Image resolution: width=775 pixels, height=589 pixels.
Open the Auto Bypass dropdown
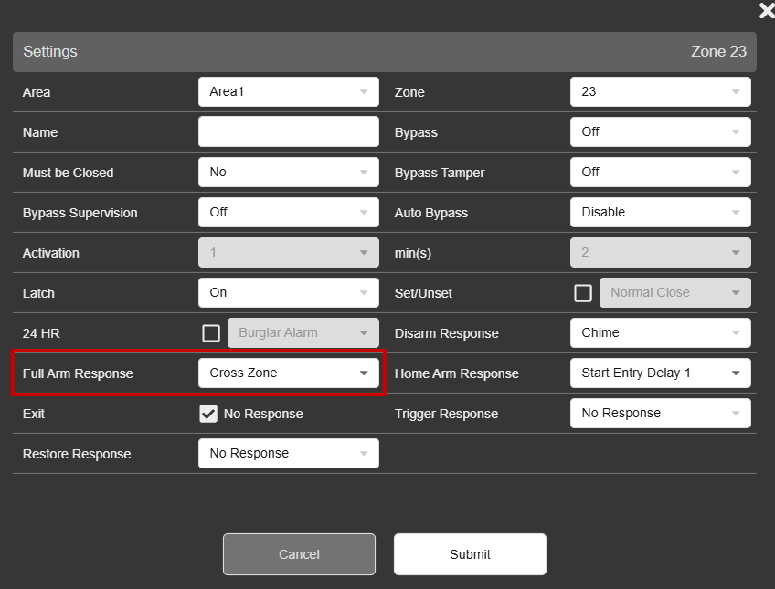coord(661,212)
